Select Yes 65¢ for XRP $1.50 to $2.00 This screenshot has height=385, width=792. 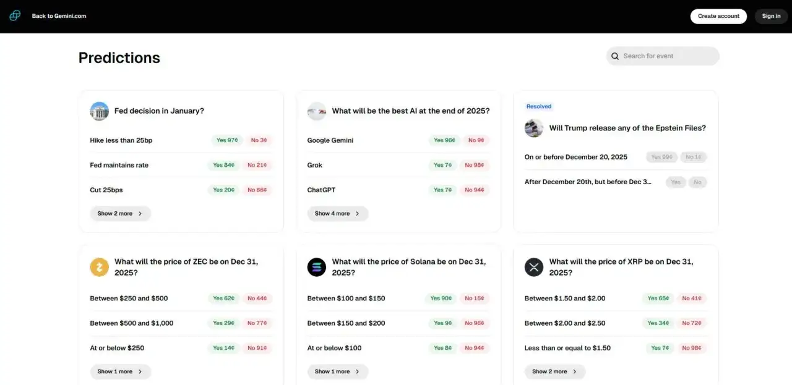tap(658, 298)
